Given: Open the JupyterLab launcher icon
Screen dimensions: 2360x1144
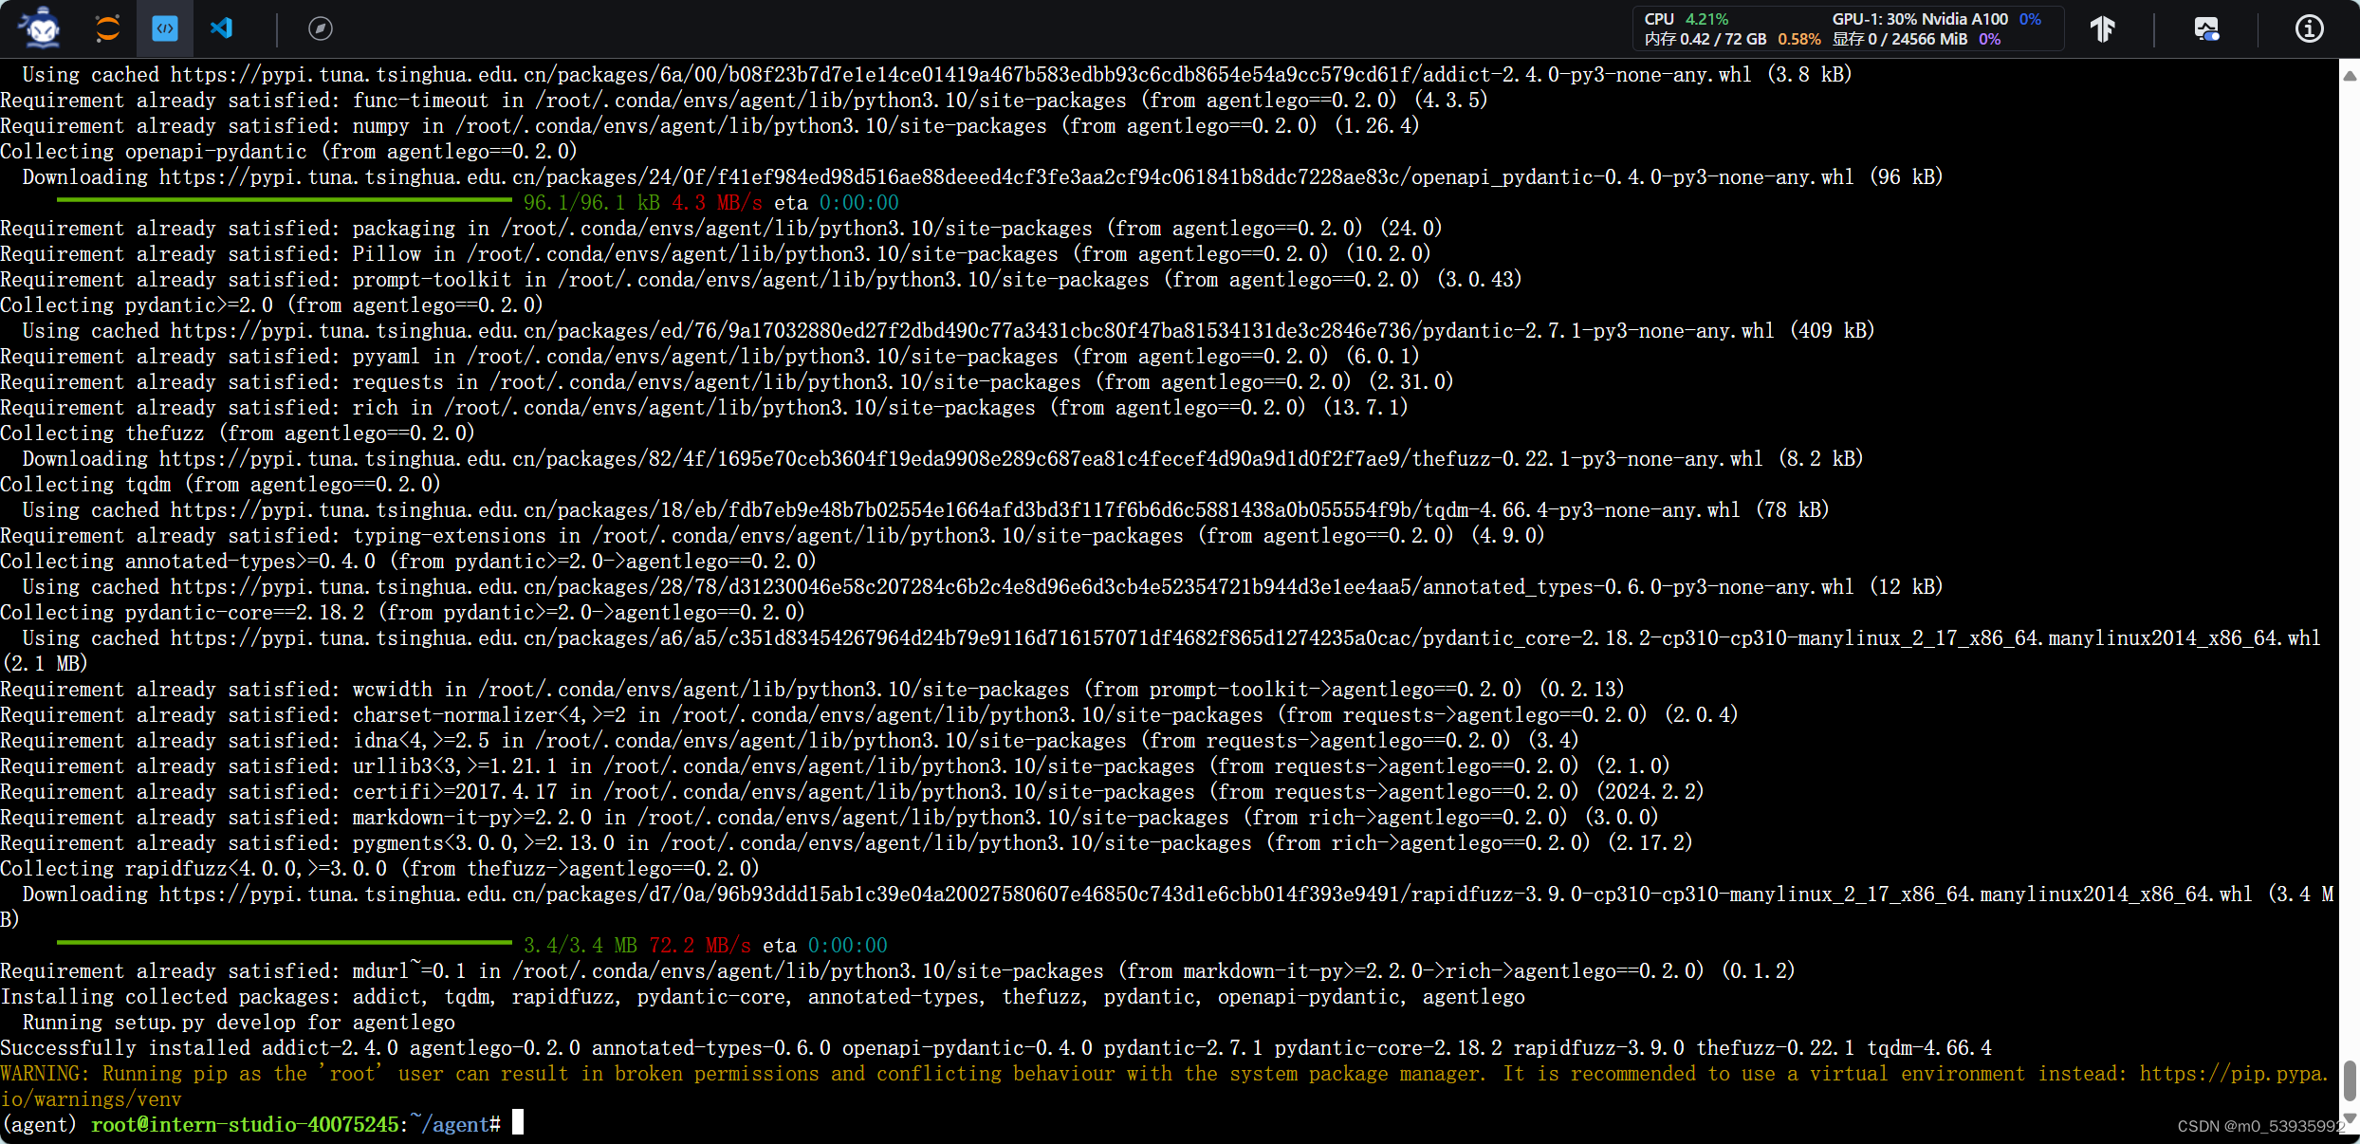Looking at the screenshot, I should [x=107, y=28].
